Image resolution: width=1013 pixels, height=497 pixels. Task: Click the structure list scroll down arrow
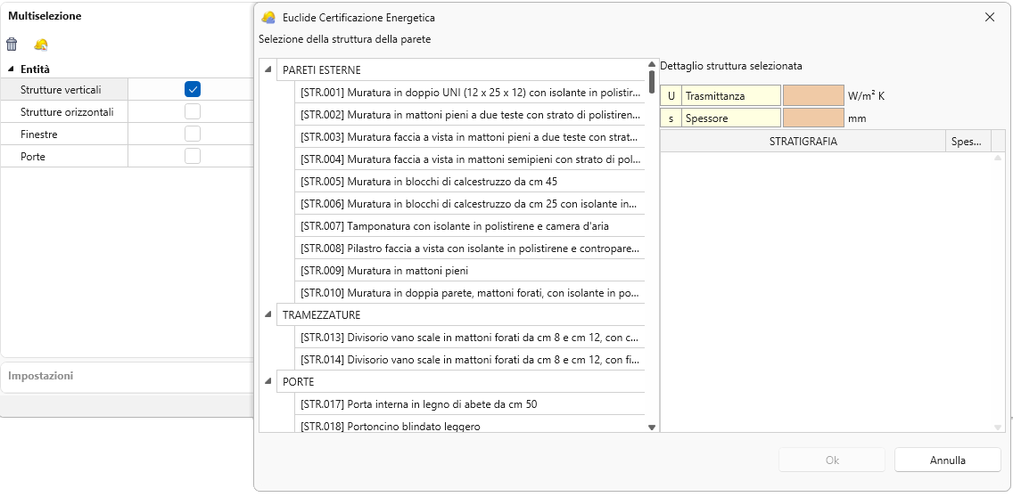point(652,427)
